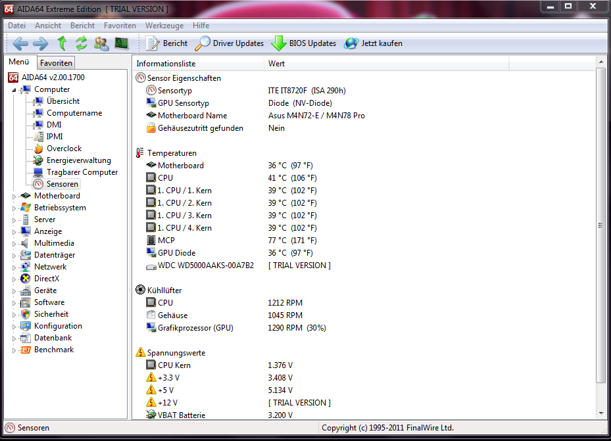Screen dimensions: 611x441
Task: Click the Geräte icon in tree
Action: (x=26, y=290)
